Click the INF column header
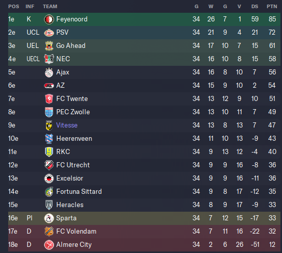 click(x=30, y=7)
